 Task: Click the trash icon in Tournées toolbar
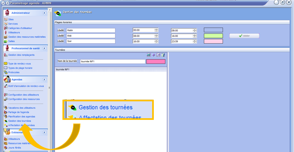pos(163,55)
